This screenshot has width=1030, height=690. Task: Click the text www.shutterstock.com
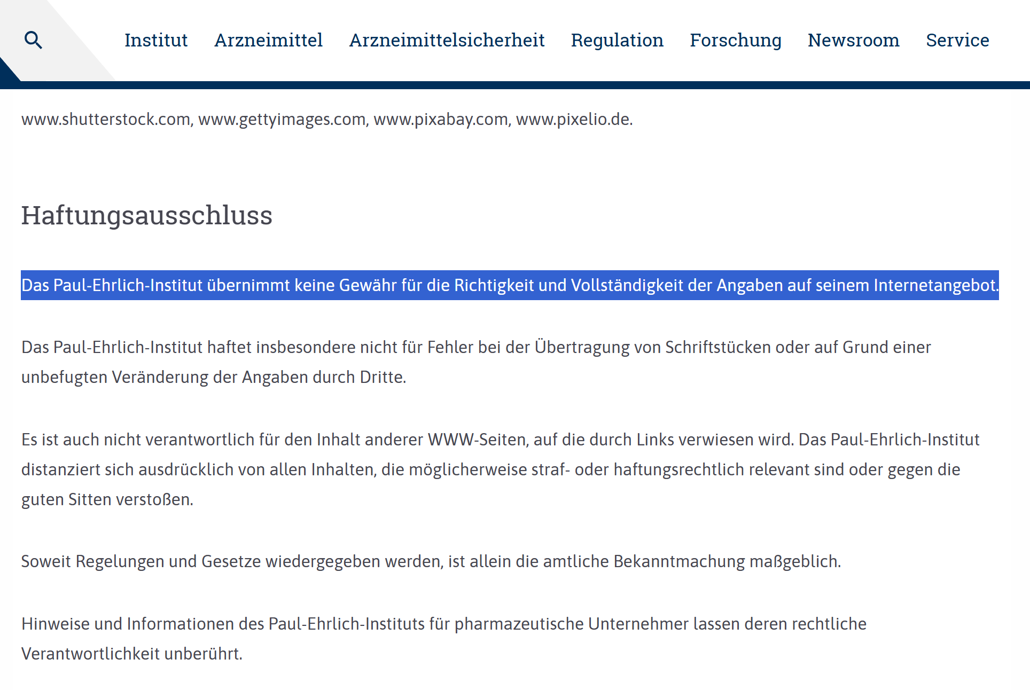click(x=106, y=119)
